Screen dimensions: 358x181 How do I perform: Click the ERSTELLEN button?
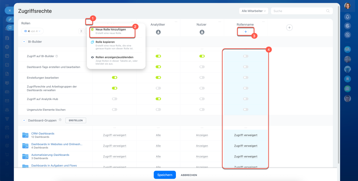pos(76,120)
